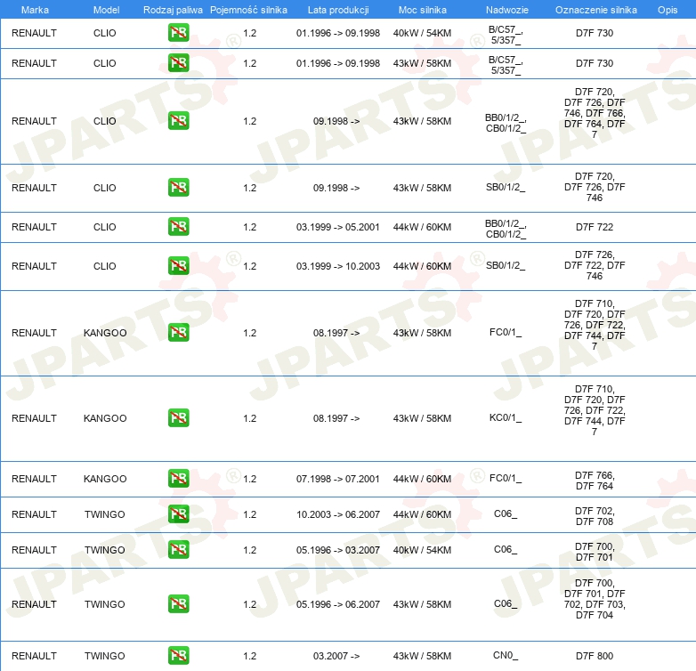Image resolution: width=696 pixels, height=671 pixels.
Task: Click RENAULT in the CN0_ Twingo row
Action: coord(34,656)
